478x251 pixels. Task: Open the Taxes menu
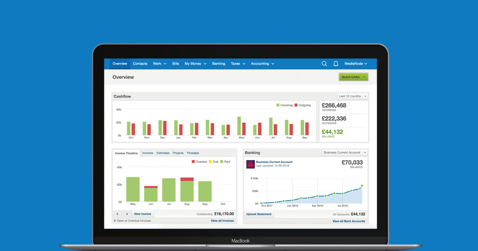237,63
